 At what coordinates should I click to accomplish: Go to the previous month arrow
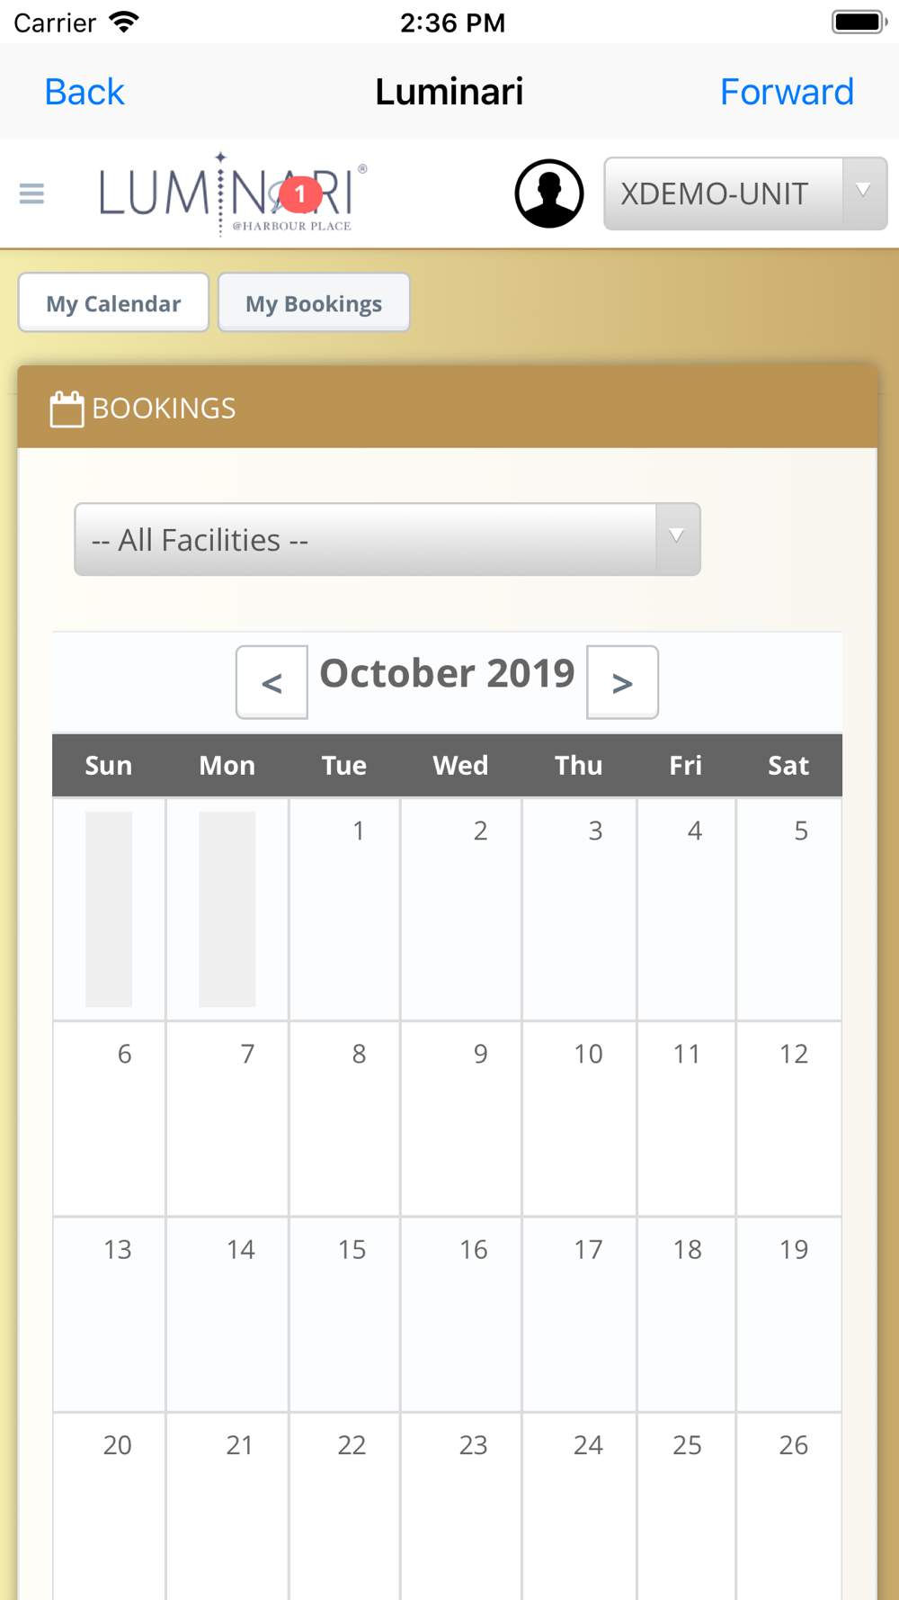[271, 682]
